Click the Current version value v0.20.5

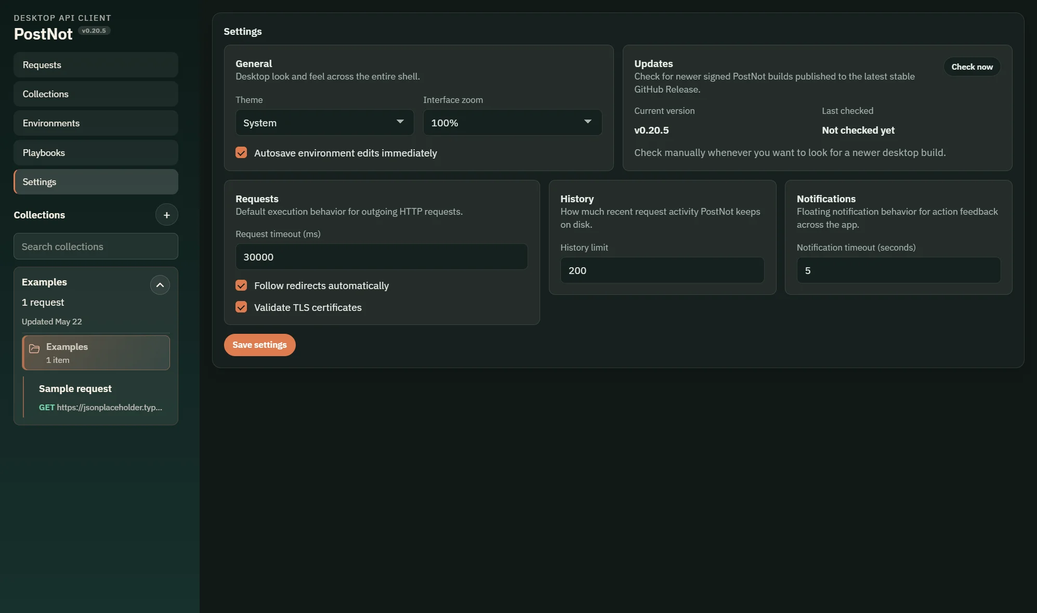point(651,131)
